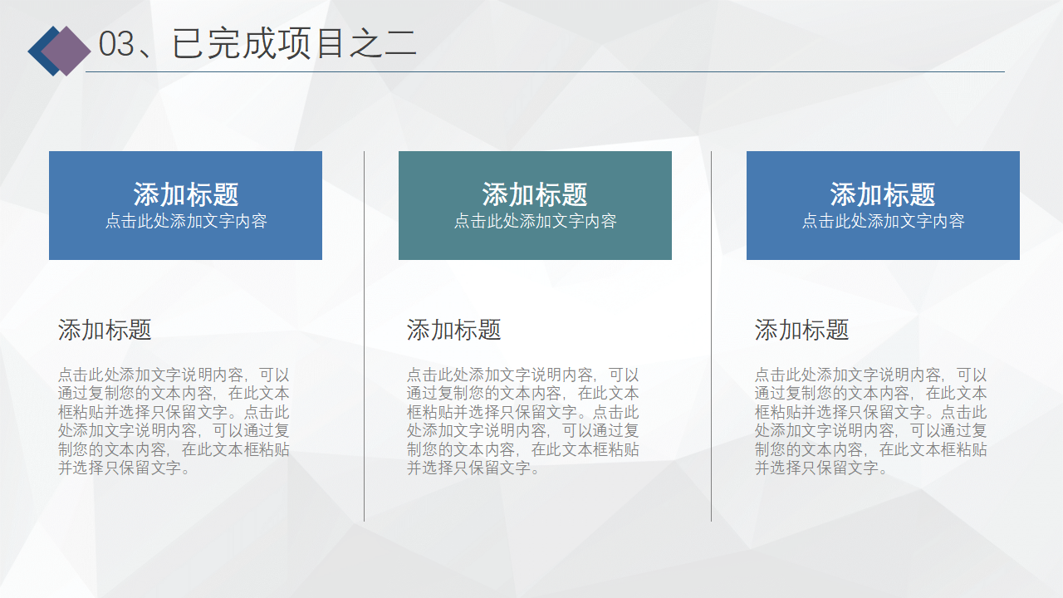Click the slide title 03、已完成项目之二
Viewport: 1063px width, 598px height.
257,44
